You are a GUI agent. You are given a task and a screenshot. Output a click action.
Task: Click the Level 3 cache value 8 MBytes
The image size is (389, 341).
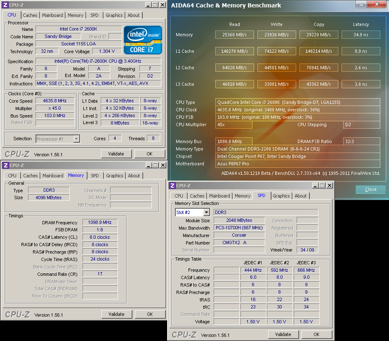[x=120, y=123]
